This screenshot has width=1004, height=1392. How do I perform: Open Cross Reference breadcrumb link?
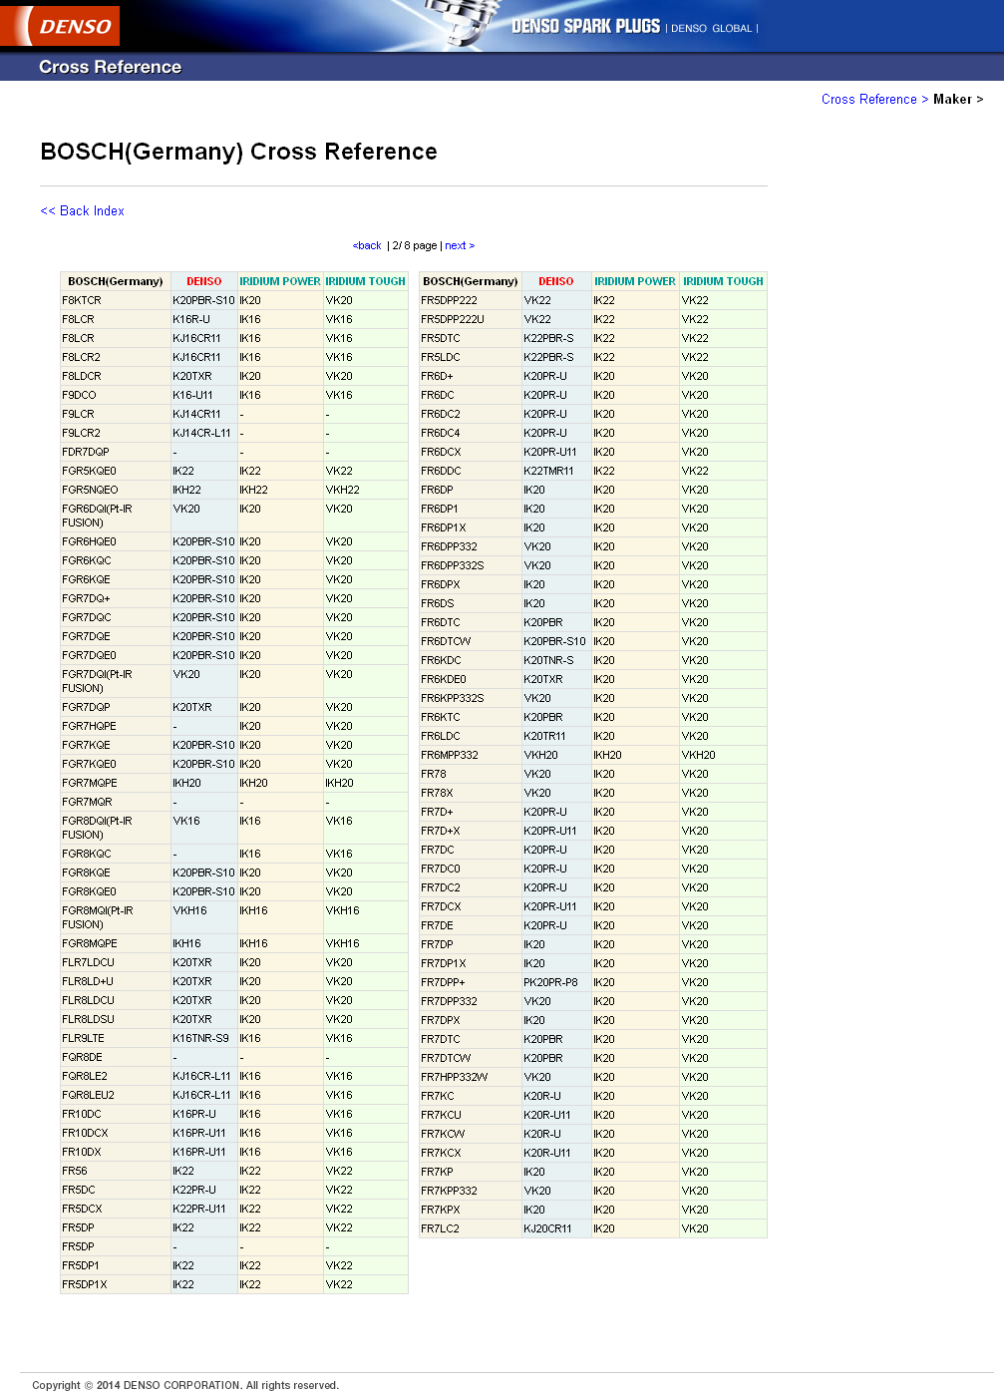pyautogui.click(x=868, y=99)
